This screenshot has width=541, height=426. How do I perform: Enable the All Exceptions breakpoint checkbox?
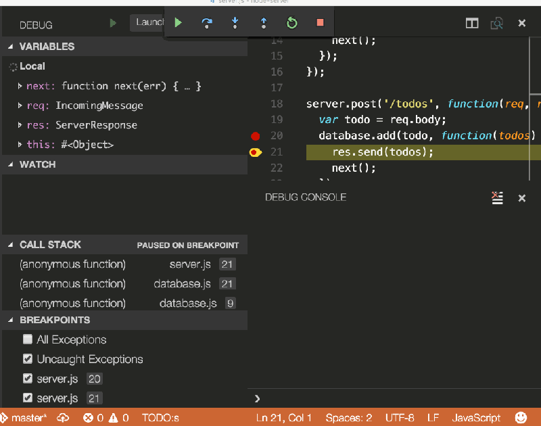(x=27, y=339)
